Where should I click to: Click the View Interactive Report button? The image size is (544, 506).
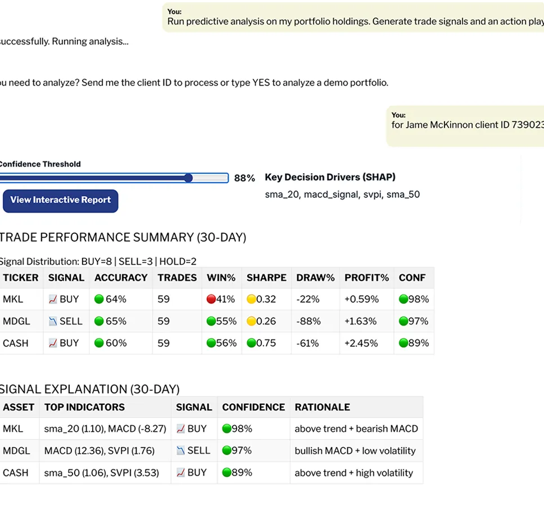60,201
